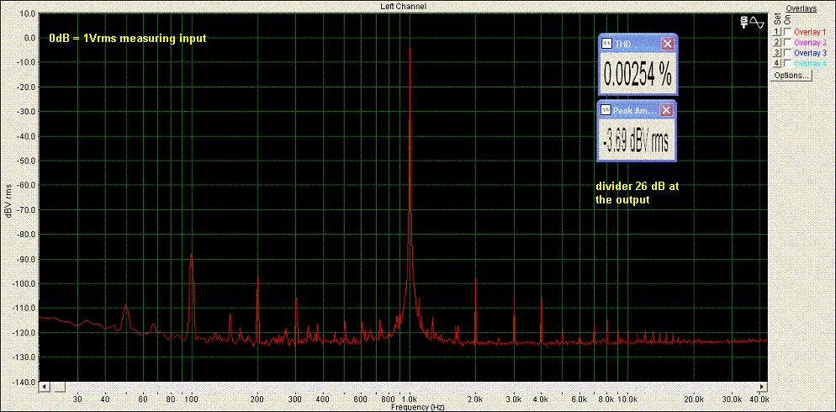The width and height of the screenshot is (836, 412).
Task: Click the magenta Overlay 2 label
Action: click(810, 42)
